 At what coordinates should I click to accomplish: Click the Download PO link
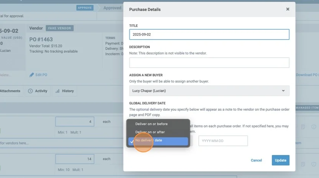click(307, 75)
